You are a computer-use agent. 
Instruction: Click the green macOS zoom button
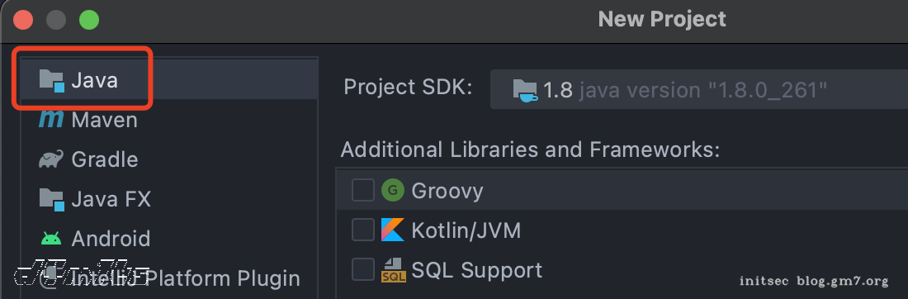(89, 21)
